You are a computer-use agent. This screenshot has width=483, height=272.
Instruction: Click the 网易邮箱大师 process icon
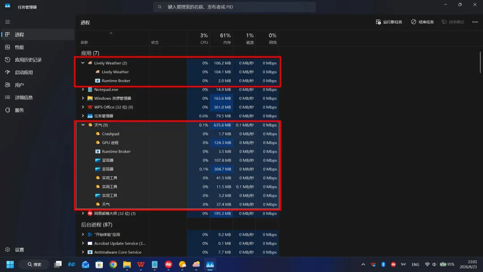pos(90,213)
